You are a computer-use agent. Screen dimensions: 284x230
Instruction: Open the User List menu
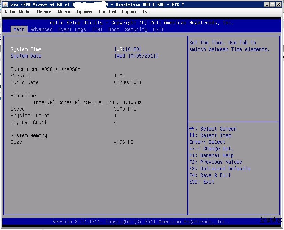(x=108, y=12)
